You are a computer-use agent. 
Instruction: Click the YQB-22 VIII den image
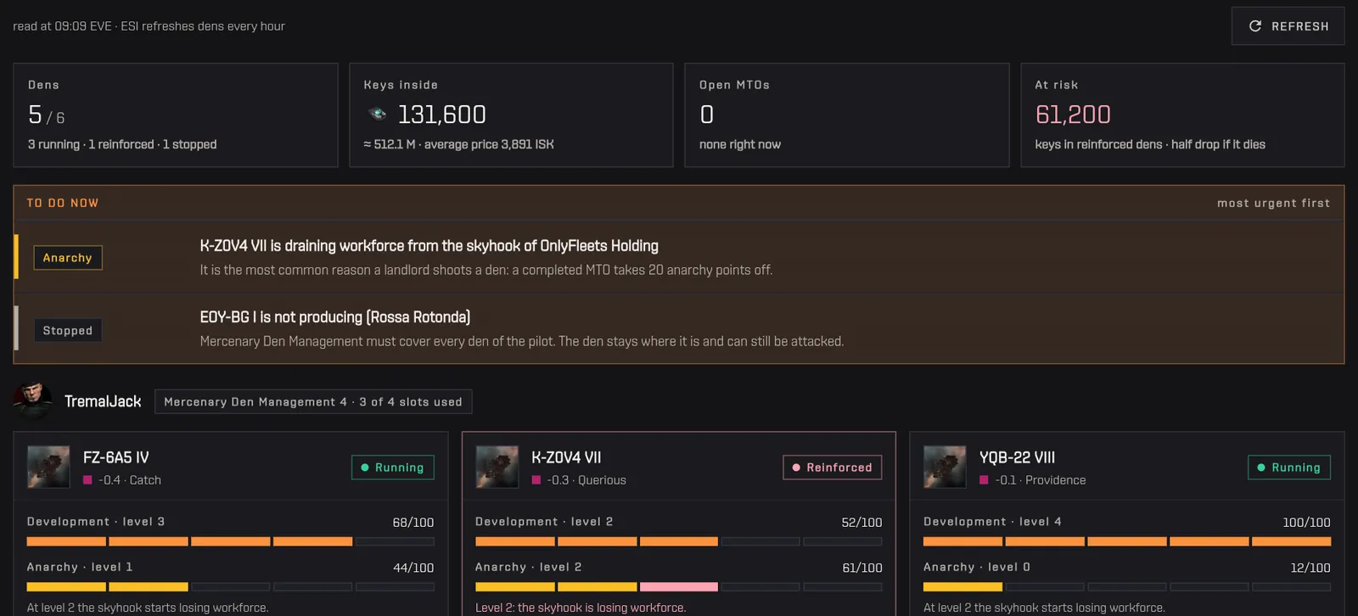tap(945, 467)
